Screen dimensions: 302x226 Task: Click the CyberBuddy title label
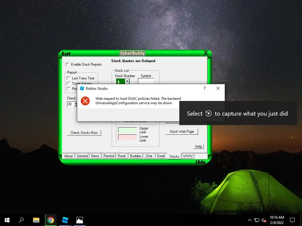coord(132,53)
